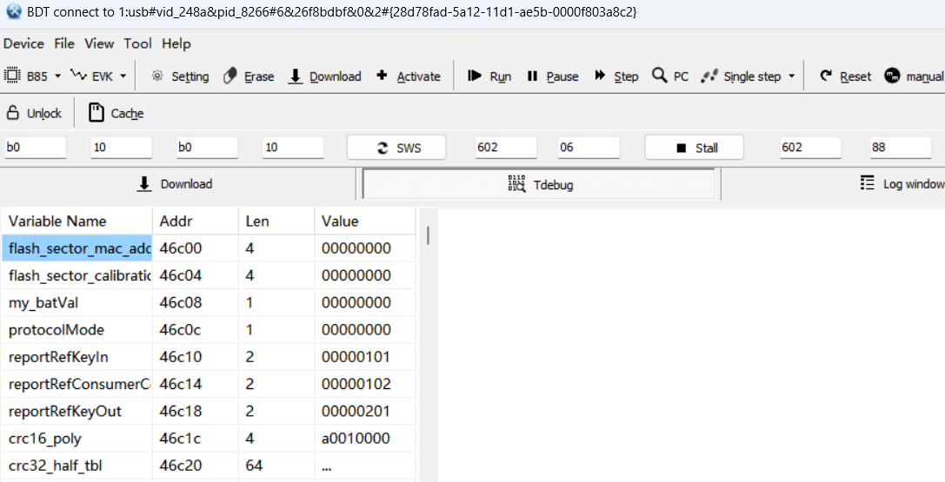Click value 00000101 of reportRefKeyIn
Screen dimensions: 945x482
coord(364,357)
